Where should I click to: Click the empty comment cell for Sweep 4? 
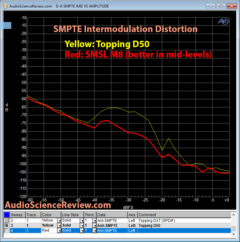[184, 231]
